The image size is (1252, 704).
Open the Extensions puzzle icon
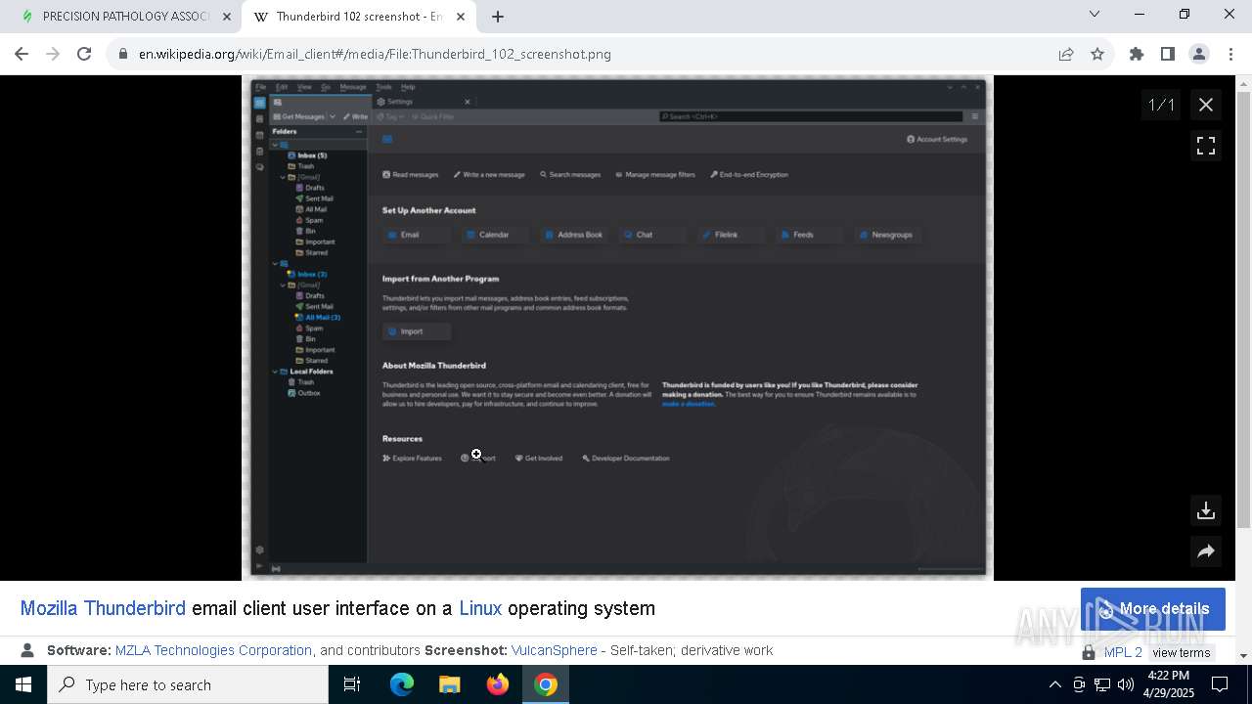(x=1137, y=54)
